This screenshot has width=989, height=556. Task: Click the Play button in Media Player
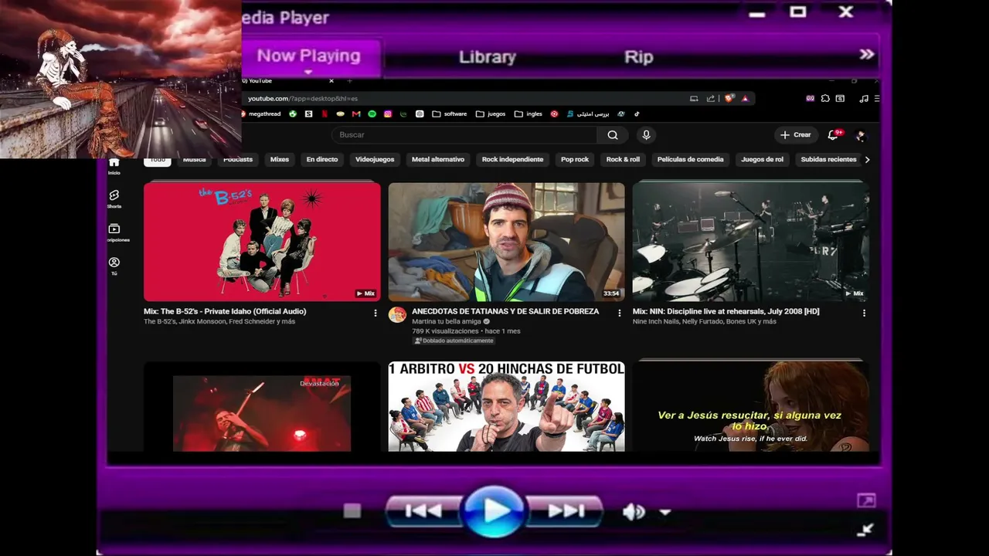point(494,510)
